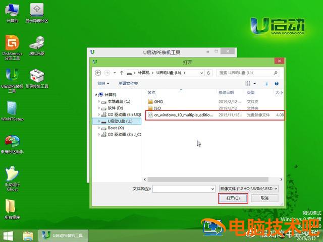Viewport: 323px width, 242px height.
Task: Select Boot (X:) in tree
Action: (x=116, y=128)
